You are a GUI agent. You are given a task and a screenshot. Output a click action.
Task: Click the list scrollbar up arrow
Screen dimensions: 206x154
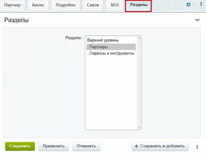[x=139, y=38]
